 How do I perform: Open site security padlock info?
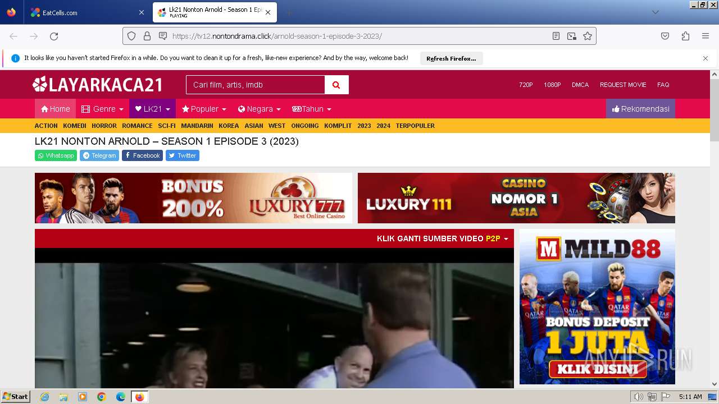click(147, 36)
